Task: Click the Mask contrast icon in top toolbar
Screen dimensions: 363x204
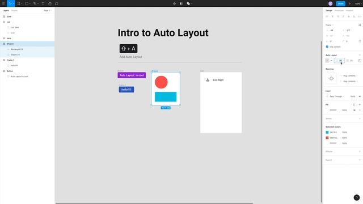Action: (x=181, y=3)
